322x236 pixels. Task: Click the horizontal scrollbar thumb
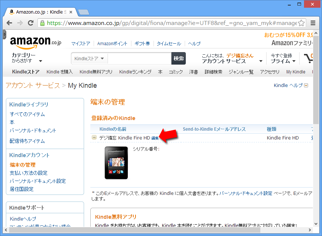135,230
